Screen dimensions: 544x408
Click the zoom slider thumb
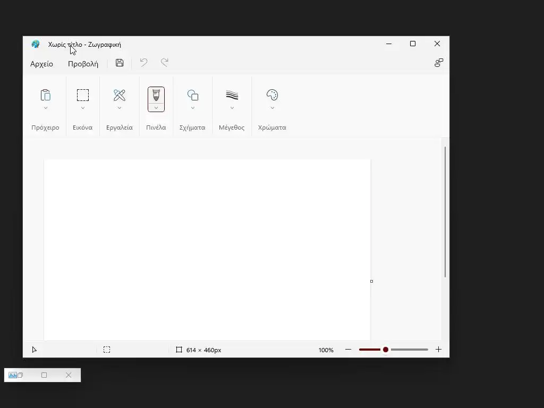[386, 350]
